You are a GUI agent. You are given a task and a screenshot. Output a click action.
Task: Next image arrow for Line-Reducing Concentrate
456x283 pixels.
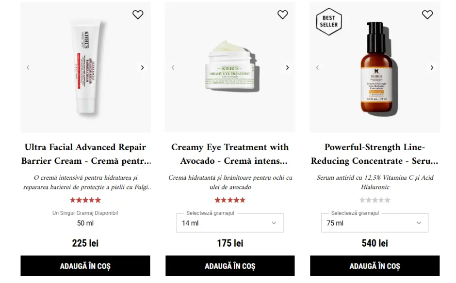pyautogui.click(x=432, y=68)
